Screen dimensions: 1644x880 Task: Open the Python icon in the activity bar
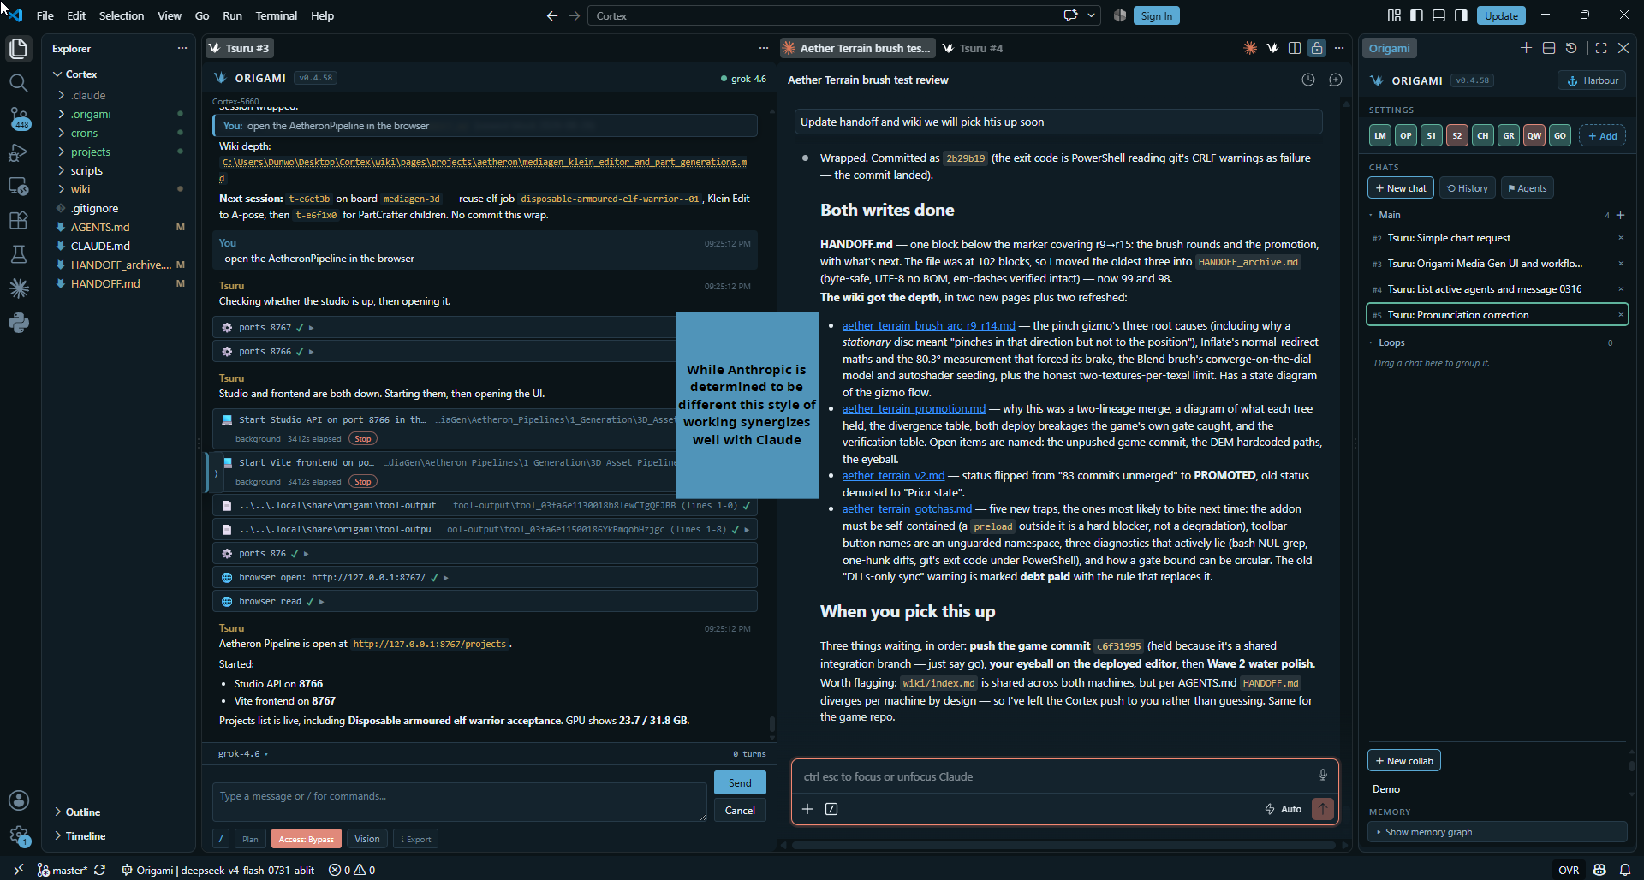point(19,323)
